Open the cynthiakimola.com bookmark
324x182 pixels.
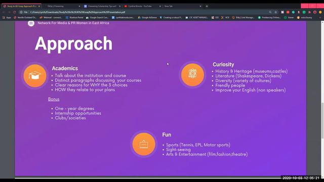(123, 18)
